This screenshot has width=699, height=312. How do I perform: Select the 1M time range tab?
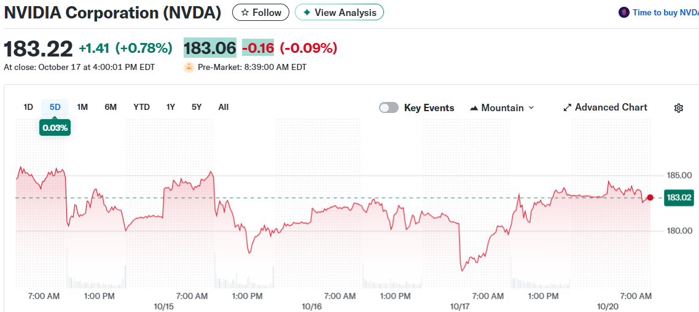pos(82,107)
